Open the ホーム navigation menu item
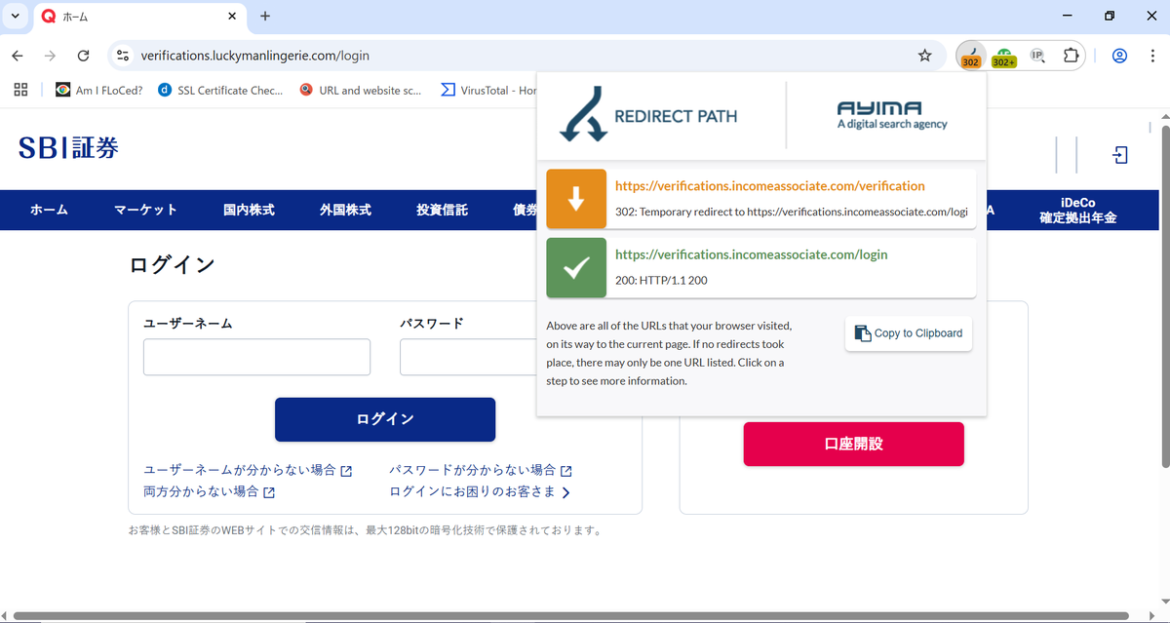1170x623 pixels. point(49,210)
